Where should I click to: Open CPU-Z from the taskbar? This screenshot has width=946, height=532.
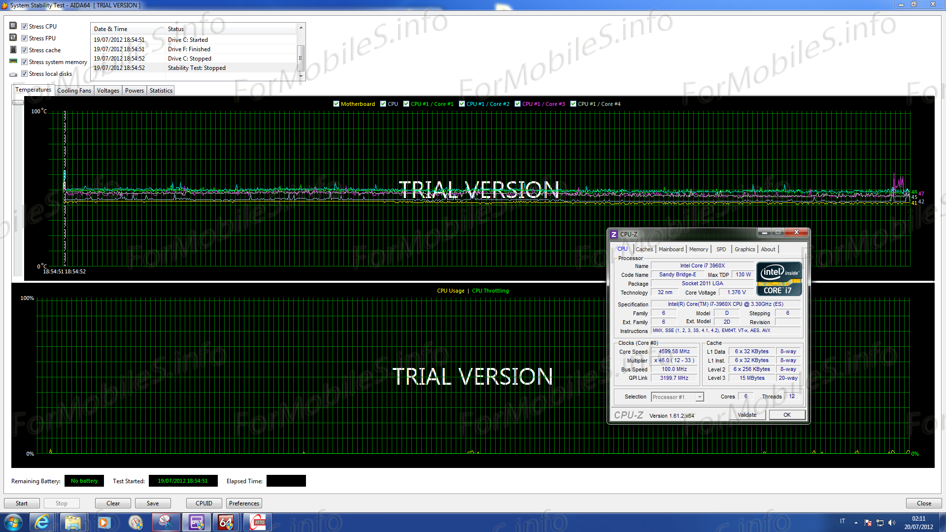197,522
